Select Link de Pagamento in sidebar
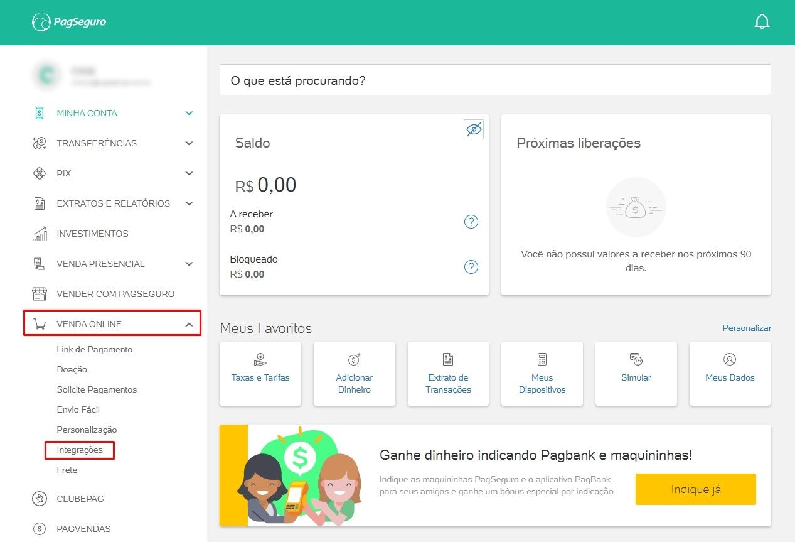This screenshot has width=795, height=542. click(94, 349)
